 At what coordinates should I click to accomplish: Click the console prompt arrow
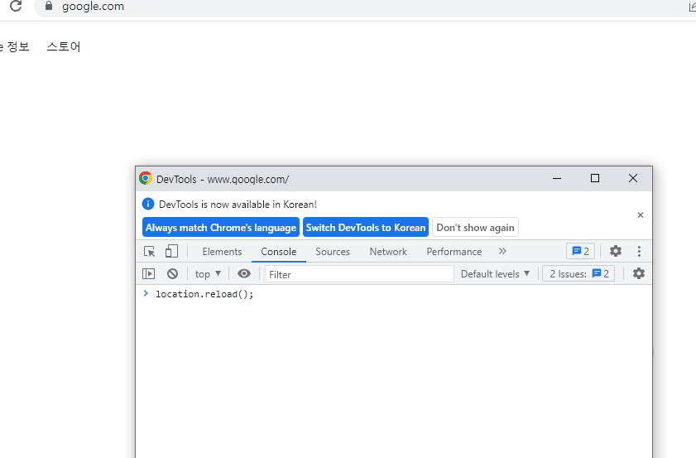tap(146, 293)
